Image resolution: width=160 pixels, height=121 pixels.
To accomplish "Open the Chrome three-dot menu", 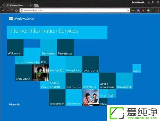I will (x=159, y=10).
